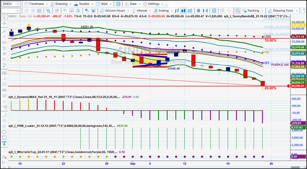Image resolution: width=307 pixels, height=169 pixels.
Task: Click the target with arrow icon
Action: (x=57, y=11)
